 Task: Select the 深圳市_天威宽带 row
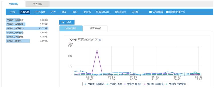coord(27,33)
